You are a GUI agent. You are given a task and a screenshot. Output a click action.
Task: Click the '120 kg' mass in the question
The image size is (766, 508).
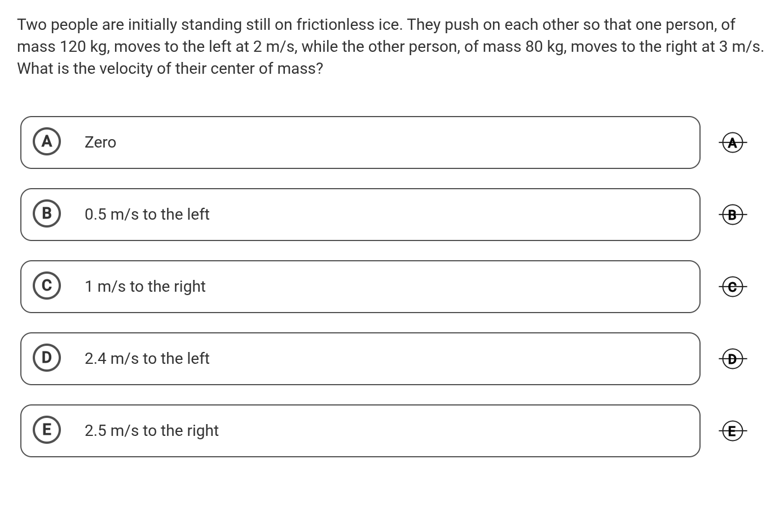[x=84, y=47]
